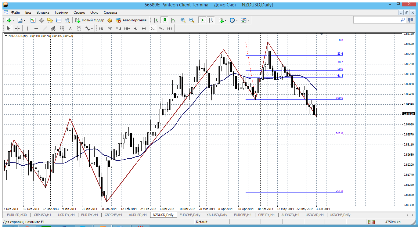The width and height of the screenshot is (418, 227).
Task: Show the Navigator panel (folder with star)
Action: [x=50, y=20]
